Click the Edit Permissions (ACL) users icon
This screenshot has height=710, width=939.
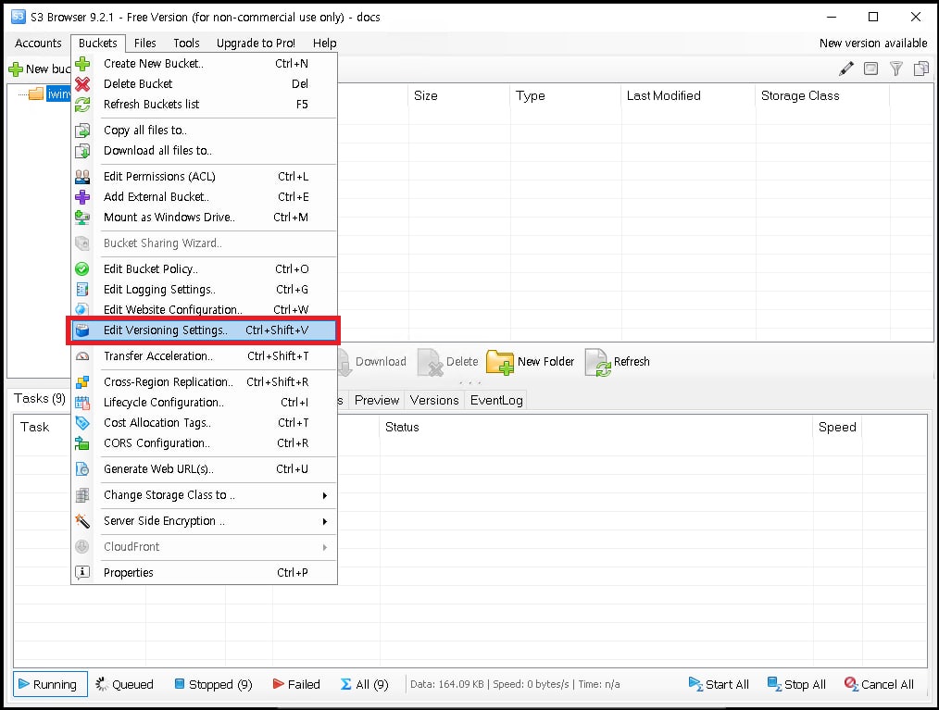coord(82,177)
